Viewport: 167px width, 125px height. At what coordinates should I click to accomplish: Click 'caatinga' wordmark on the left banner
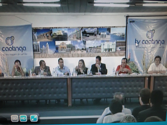(x=14, y=49)
